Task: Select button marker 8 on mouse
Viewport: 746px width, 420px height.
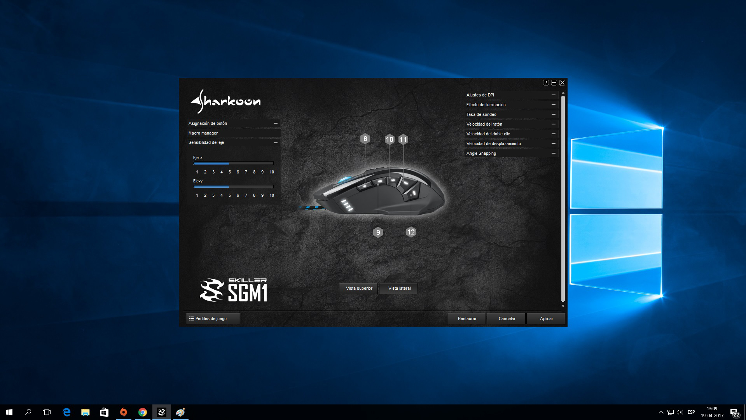Action: [x=365, y=139]
